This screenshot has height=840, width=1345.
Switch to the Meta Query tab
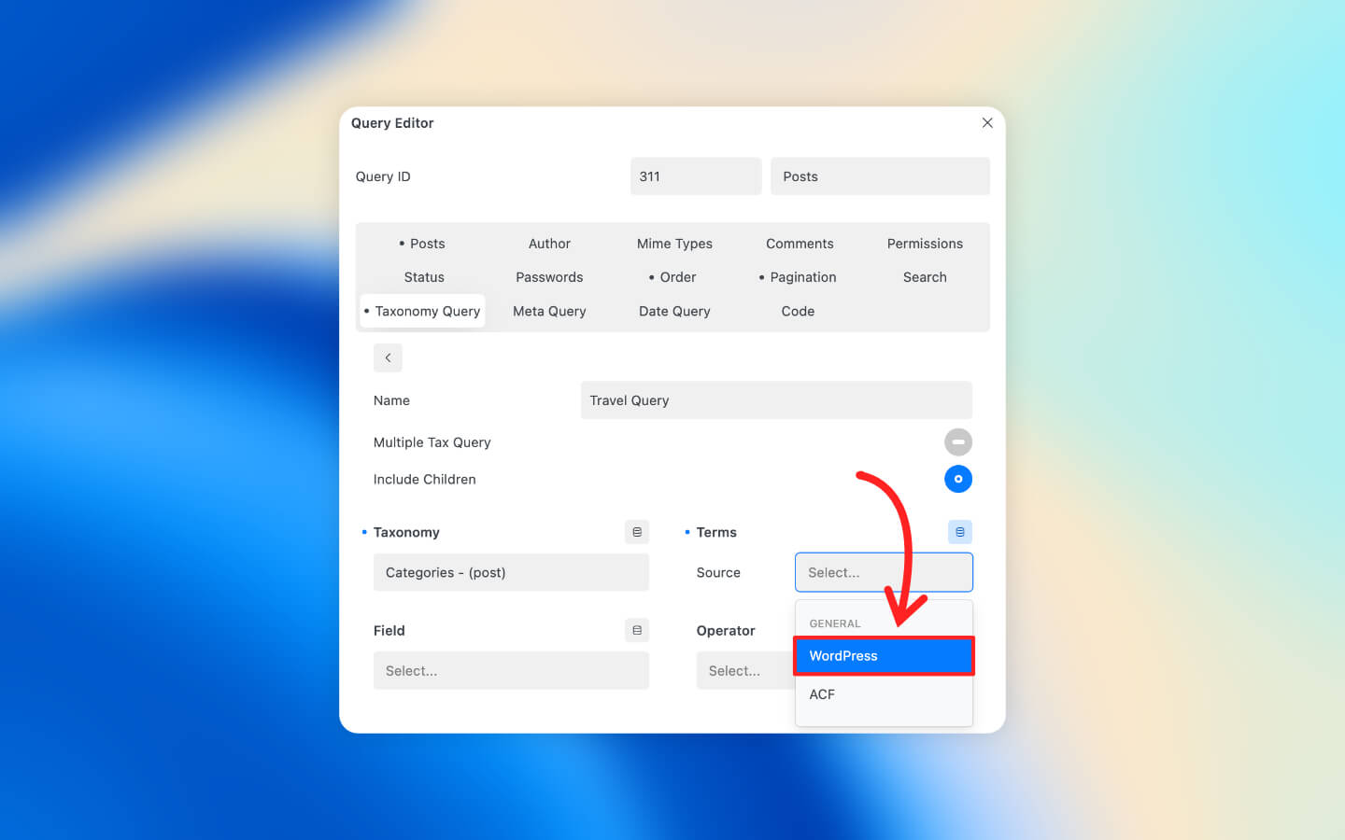pyautogui.click(x=549, y=311)
